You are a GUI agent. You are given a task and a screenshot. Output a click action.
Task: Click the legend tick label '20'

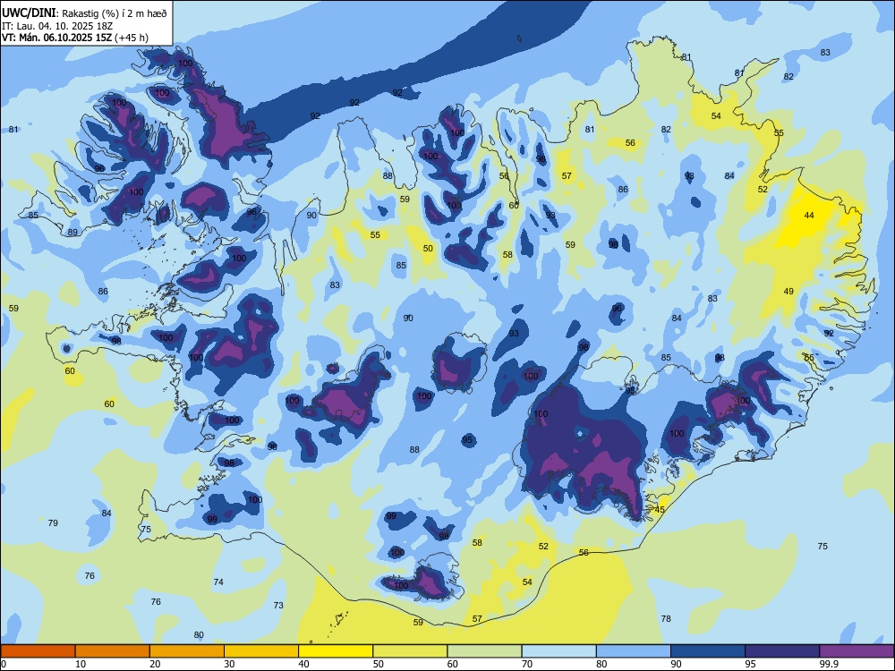(x=155, y=664)
